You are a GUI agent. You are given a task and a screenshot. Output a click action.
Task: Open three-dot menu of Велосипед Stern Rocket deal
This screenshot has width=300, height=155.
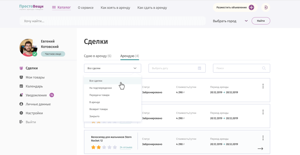tap(263, 138)
